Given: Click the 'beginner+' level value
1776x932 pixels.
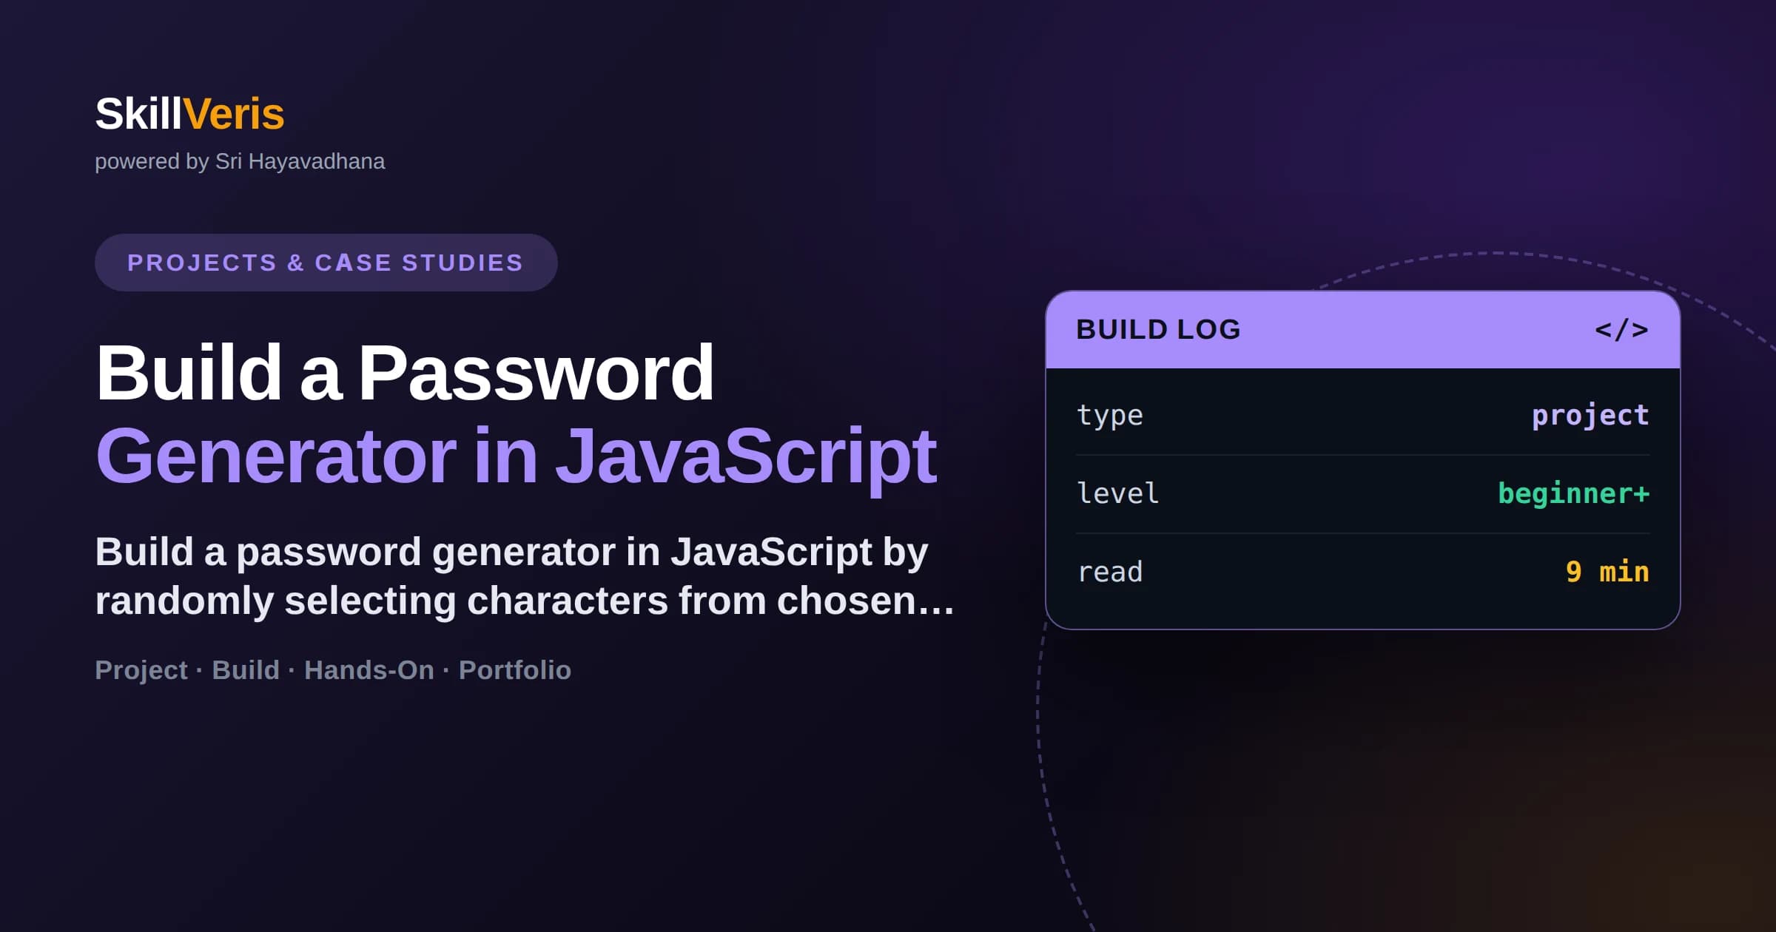Looking at the screenshot, I should point(1574,493).
